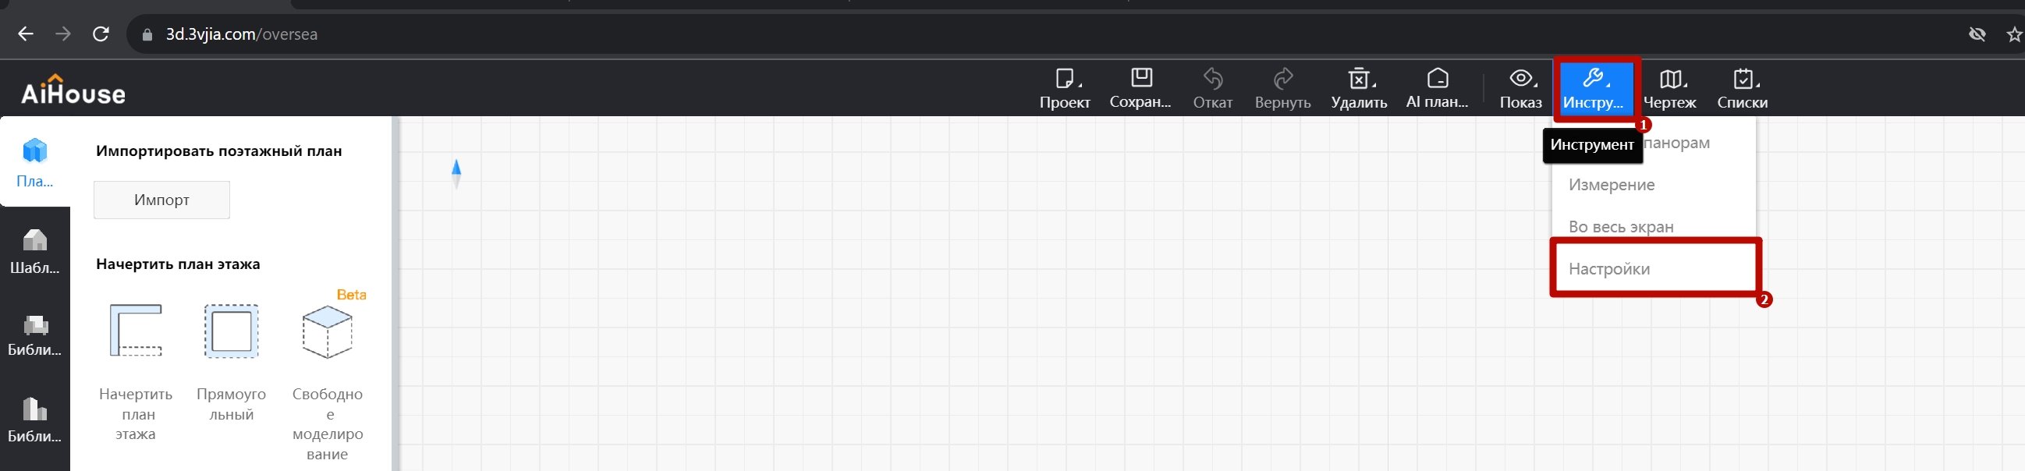Select Настройки in the dropdown menu
2025x471 pixels.
tap(1609, 269)
